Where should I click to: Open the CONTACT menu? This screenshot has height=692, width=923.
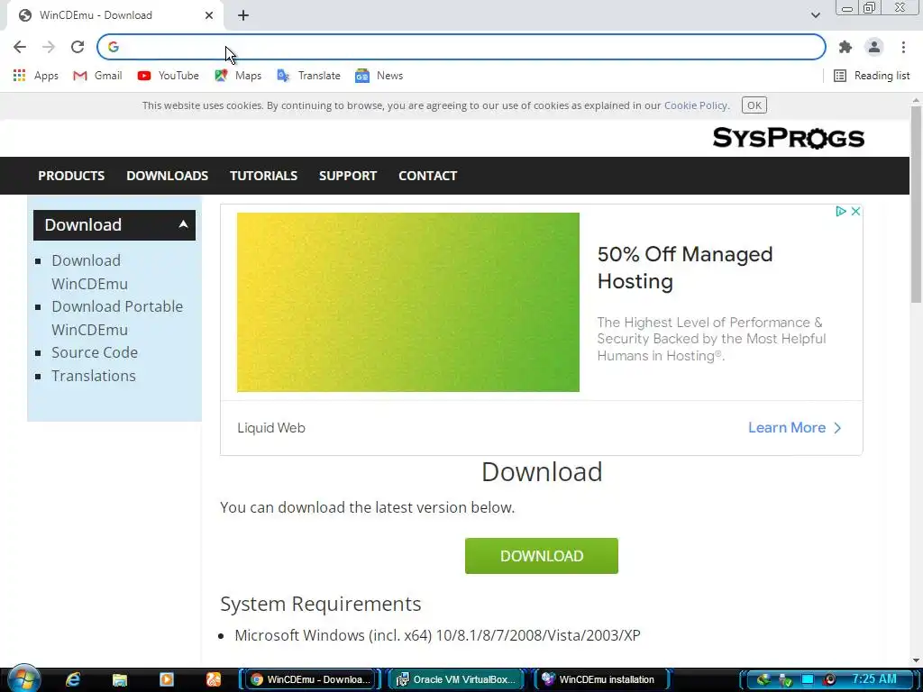pyautogui.click(x=428, y=176)
